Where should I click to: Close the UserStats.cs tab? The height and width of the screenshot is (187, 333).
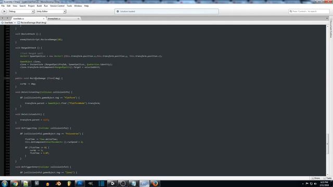[x=44, y=19]
